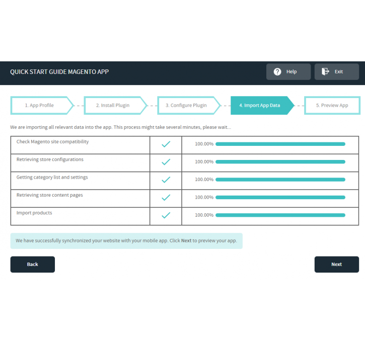Screen dimensions: 365x342
Task: Go to step 5. Preview App
Action: coord(332,105)
